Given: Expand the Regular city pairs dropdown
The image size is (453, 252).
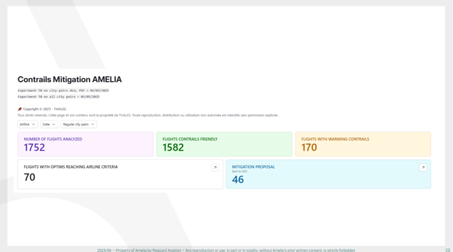Looking at the screenshot, I should pos(78,125).
